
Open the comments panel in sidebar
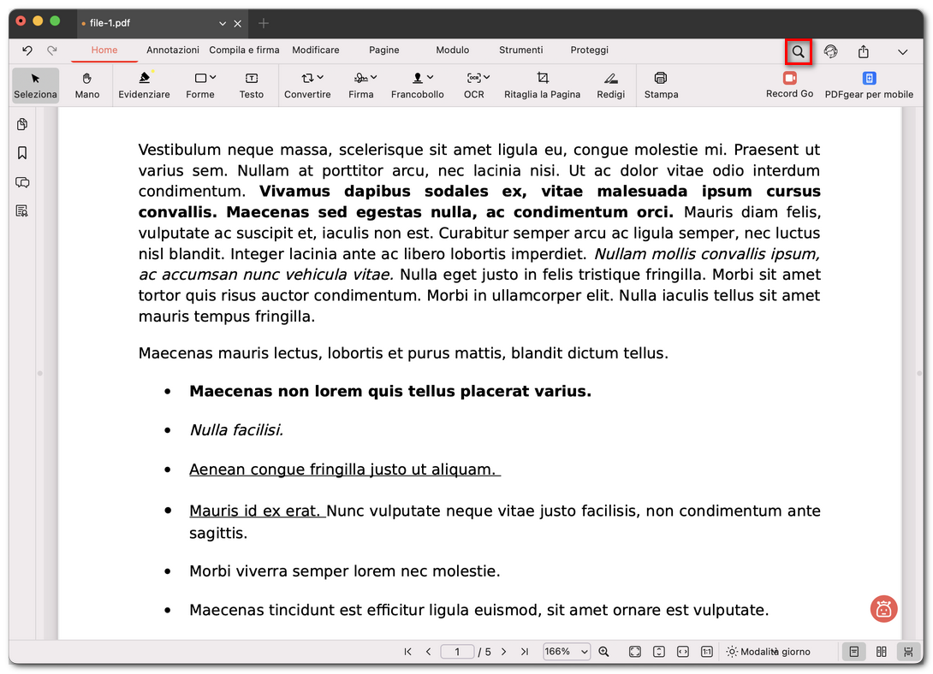tap(22, 182)
